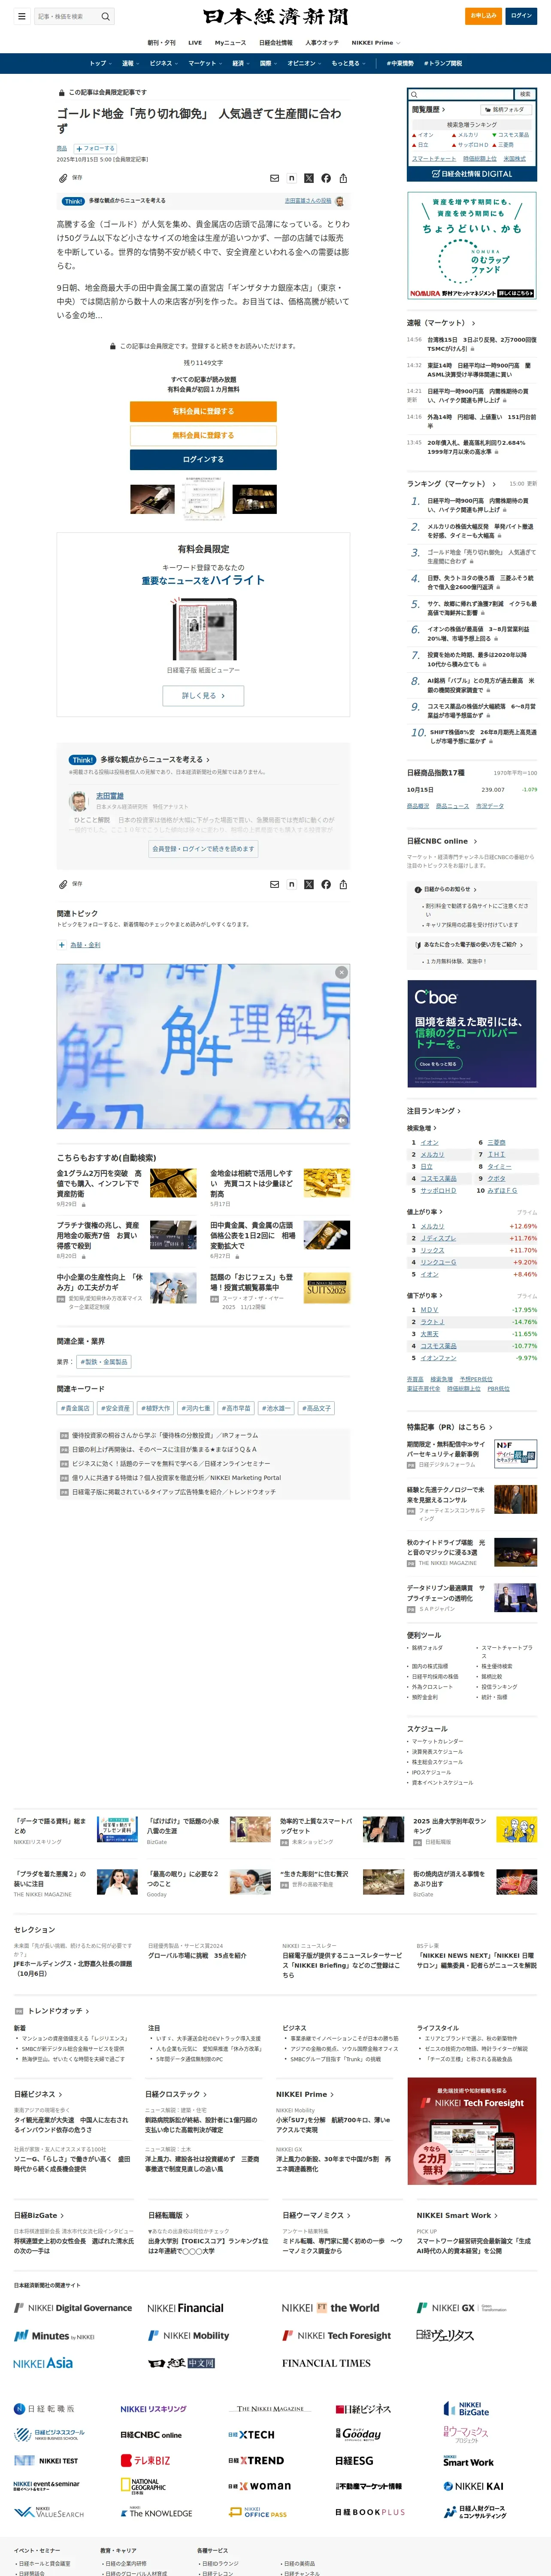The width and height of the screenshot is (551, 2576).
Task: Open 日経会社情報 DIGITAL banner
Action: tap(472, 173)
